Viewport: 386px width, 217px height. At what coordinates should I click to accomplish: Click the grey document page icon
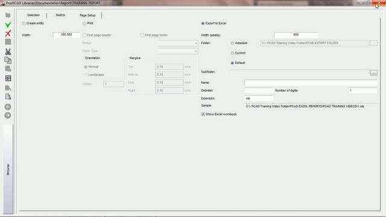pos(8,88)
